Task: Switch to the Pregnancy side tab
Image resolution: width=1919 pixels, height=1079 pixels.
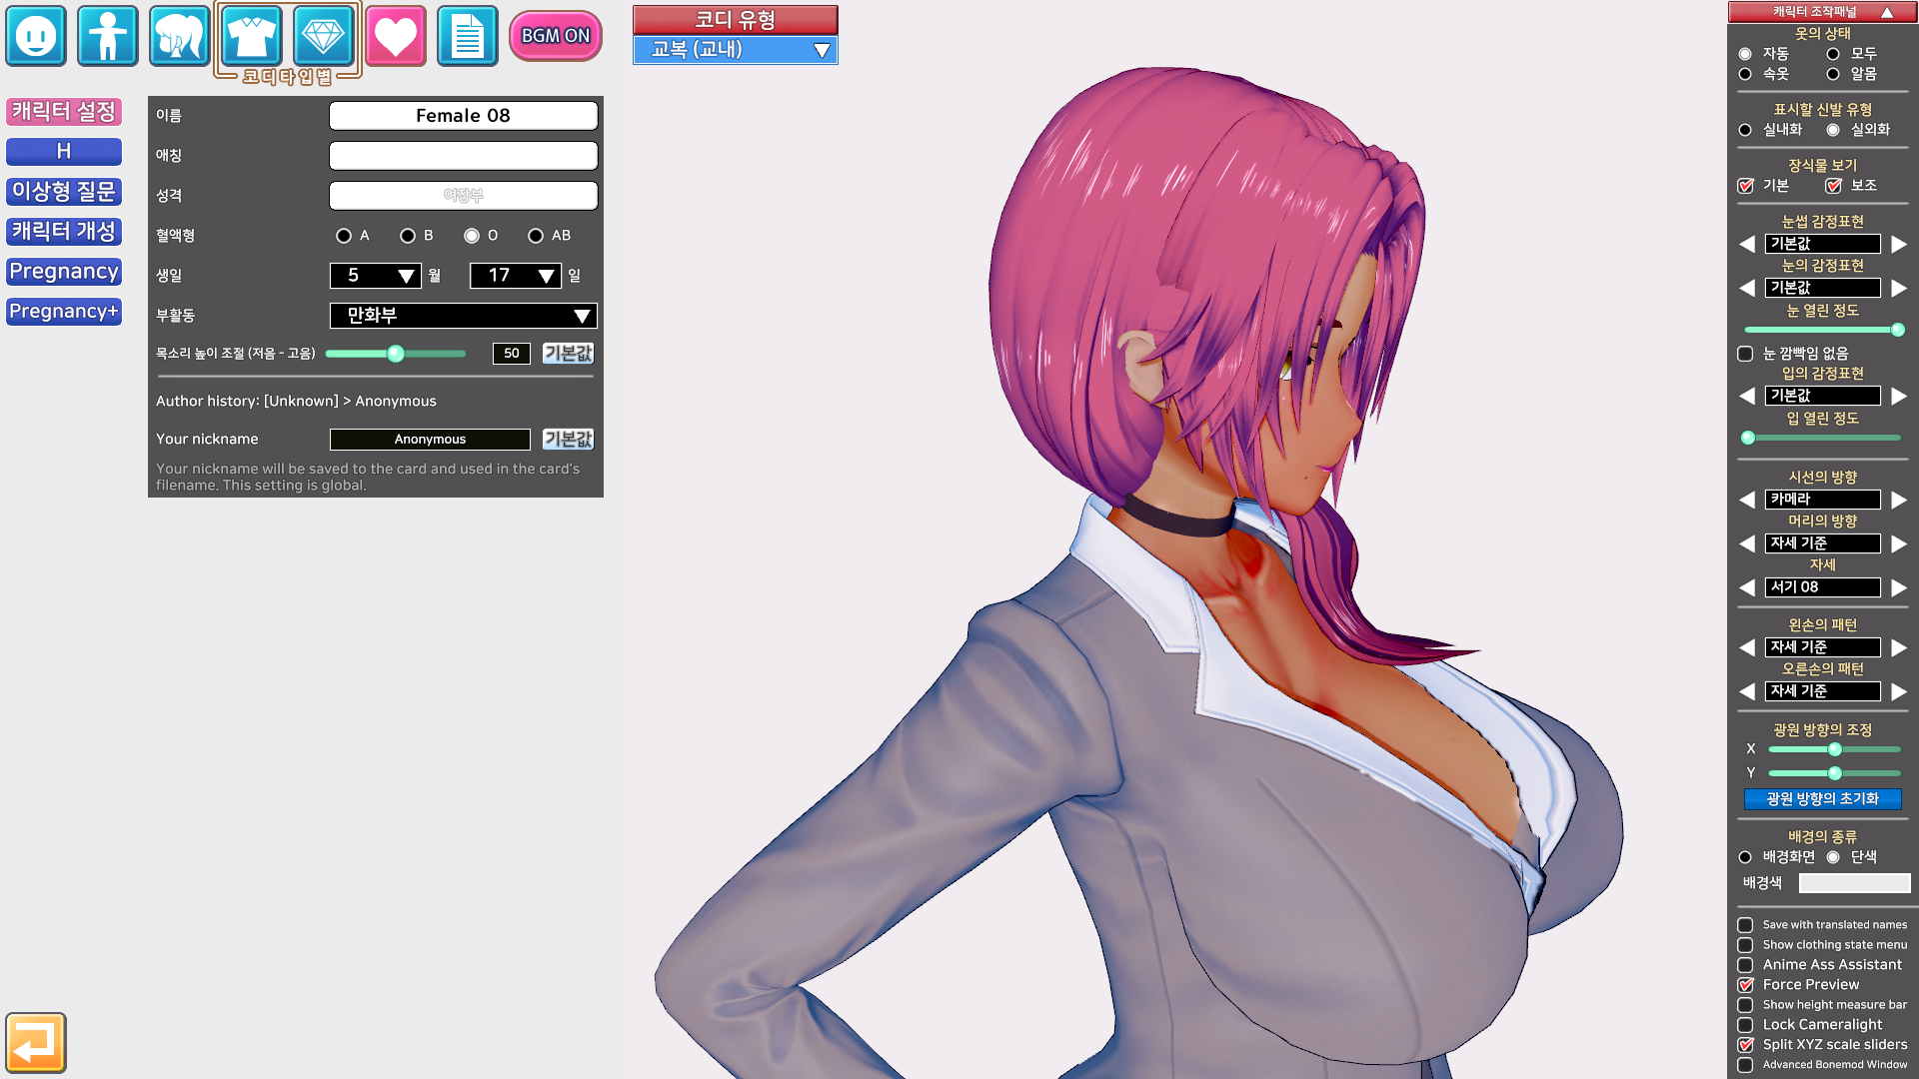Action: pyautogui.click(x=64, y=272)
